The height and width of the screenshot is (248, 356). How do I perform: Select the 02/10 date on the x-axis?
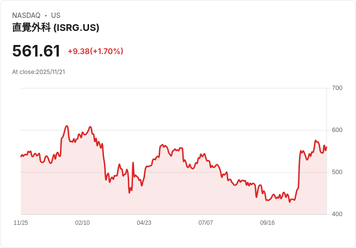pos(82,223)
